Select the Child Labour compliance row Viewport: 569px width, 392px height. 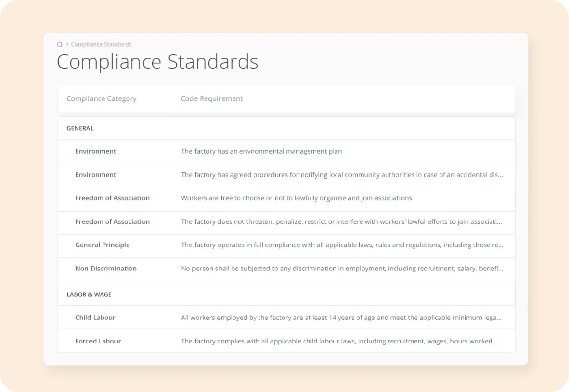click(x=95, y=317)
